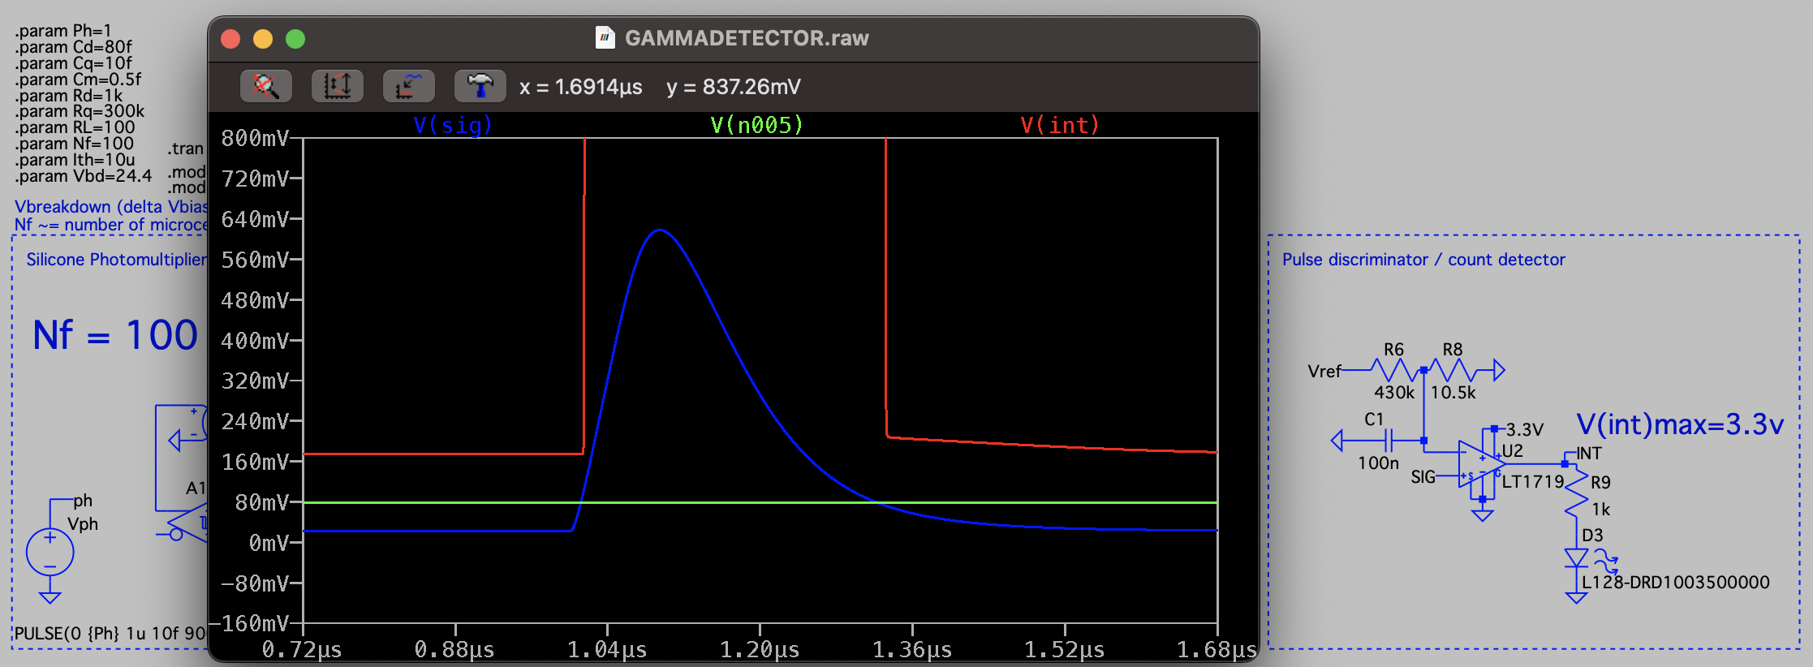
Task: Click the -160mV vertical axis label
Action: coord(249,623)
